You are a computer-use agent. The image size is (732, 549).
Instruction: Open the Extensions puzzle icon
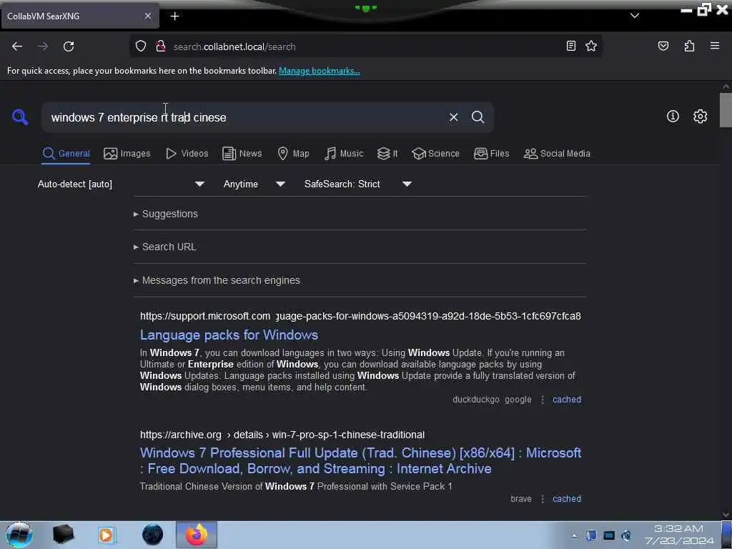[x=689, y=46]
